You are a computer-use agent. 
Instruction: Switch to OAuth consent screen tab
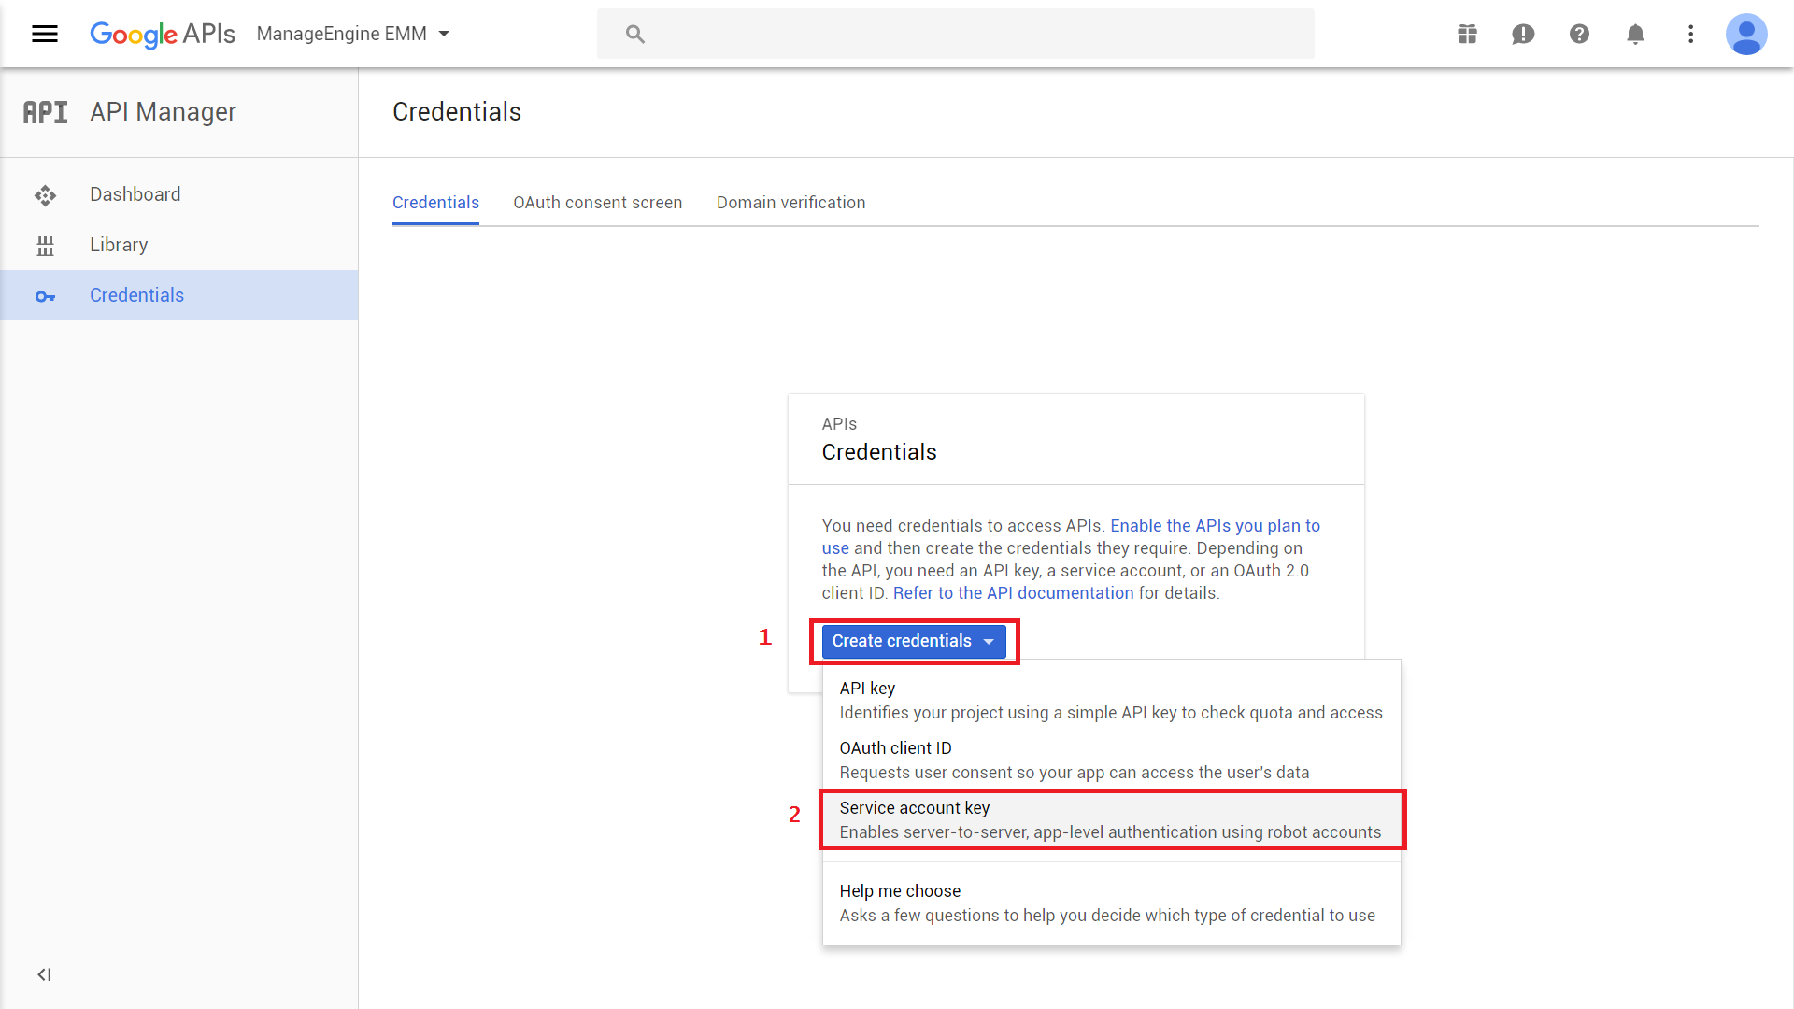(x=597, y=203)
